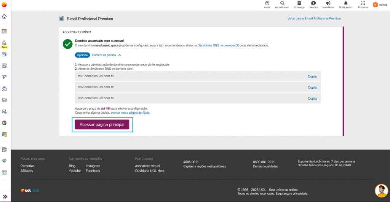
Task: Collapse the Conferir os passos section
Action: (107, 55)
